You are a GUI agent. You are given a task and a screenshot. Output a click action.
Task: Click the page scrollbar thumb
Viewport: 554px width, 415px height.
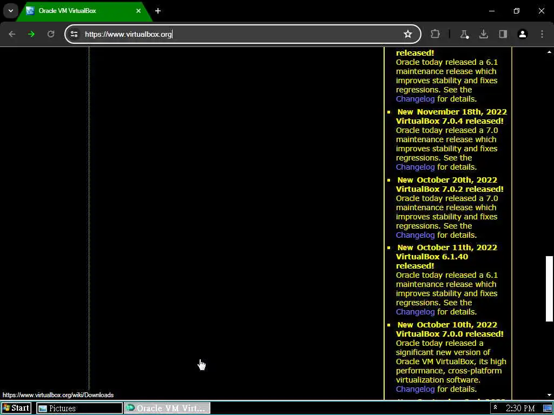pos(549,289)
